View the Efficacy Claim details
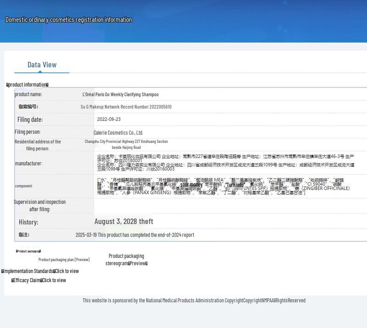367x328 pixels. click(39, 280)
